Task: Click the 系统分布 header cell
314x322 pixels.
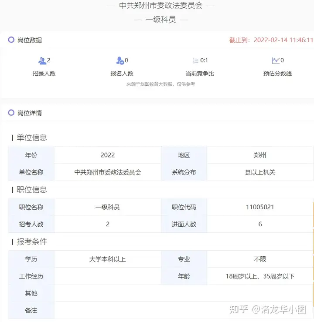Action: click(184, 172)
